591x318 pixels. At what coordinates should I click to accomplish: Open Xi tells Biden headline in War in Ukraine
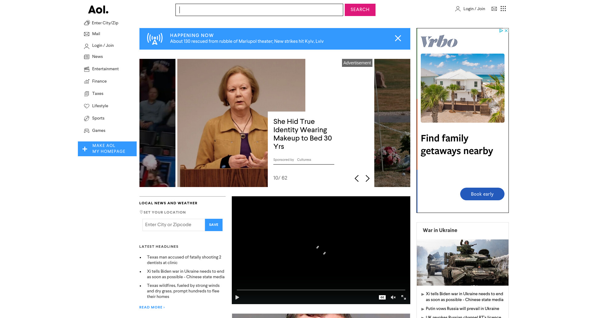[x=464, y=297]
